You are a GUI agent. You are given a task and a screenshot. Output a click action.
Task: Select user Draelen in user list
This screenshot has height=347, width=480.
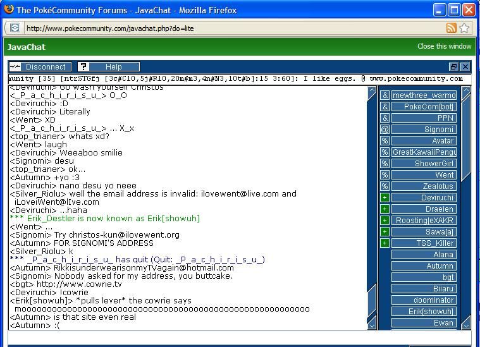pos(424,209)
